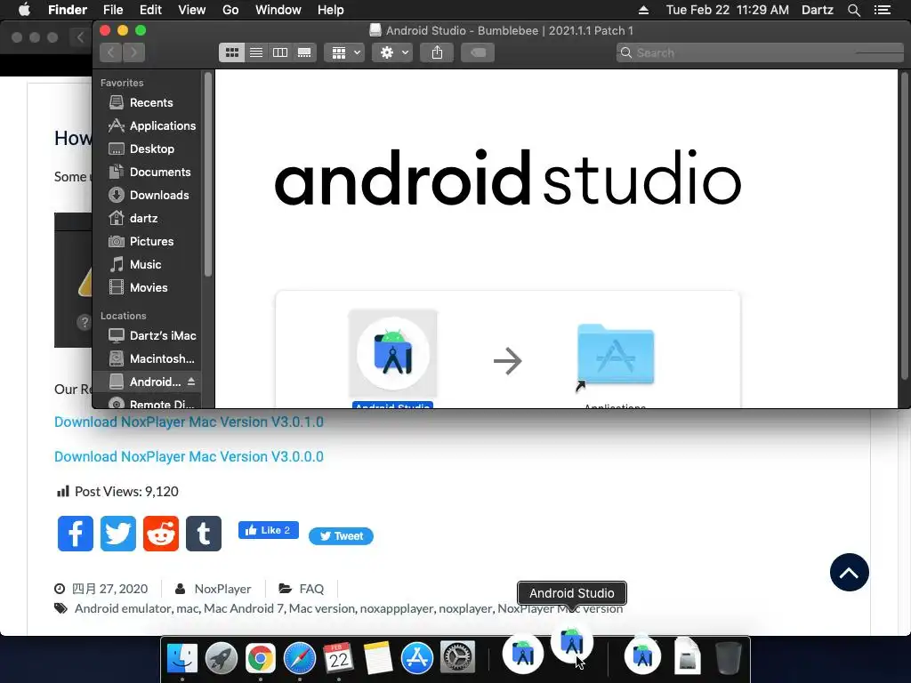Click the Share toolbar button
911x683 pixels.
tap(437, 52)
